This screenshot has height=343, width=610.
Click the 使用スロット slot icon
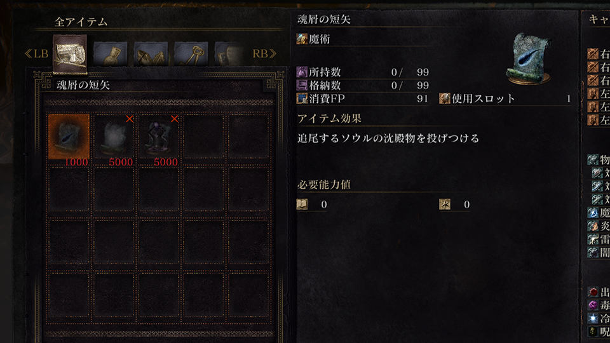coord(445,98)
